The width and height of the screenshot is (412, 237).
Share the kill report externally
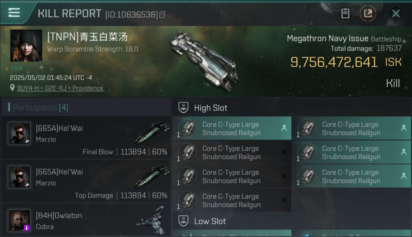pos(368,13)
